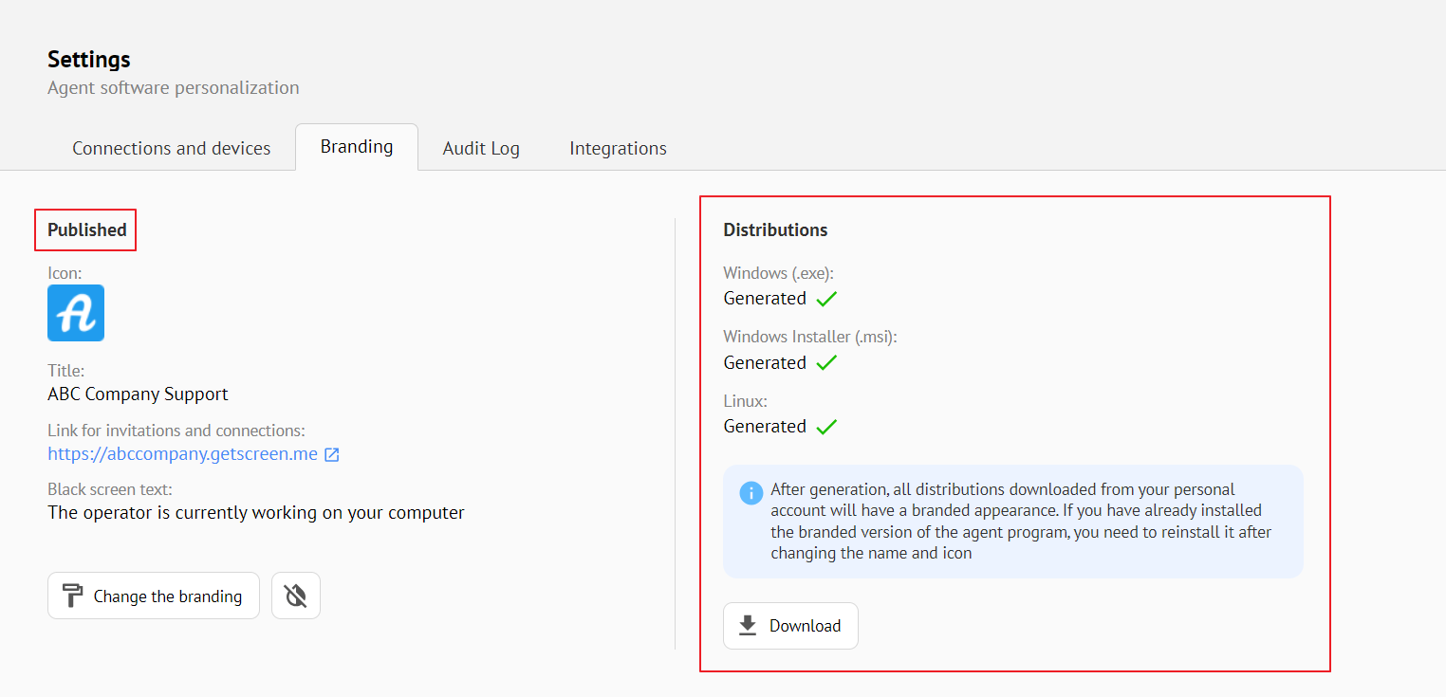The height and width of the screenshot is (697, 1446).
Task: Click the Settings page heading
Action: (89, 59)
